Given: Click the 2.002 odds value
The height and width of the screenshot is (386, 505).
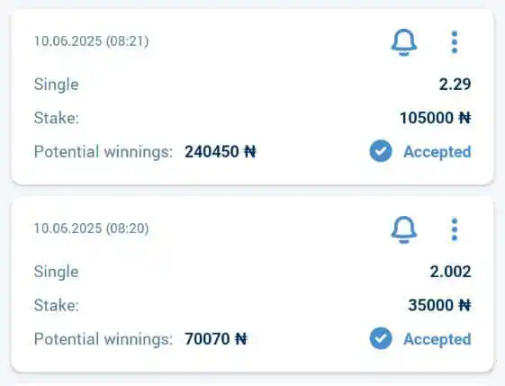Looking at the screenshot, I should (451, 272).
